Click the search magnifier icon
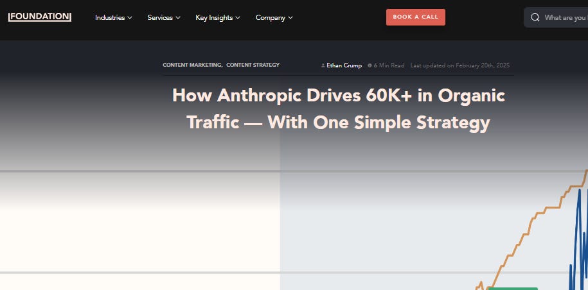The image size is (588, 290). tap(535, 17)
